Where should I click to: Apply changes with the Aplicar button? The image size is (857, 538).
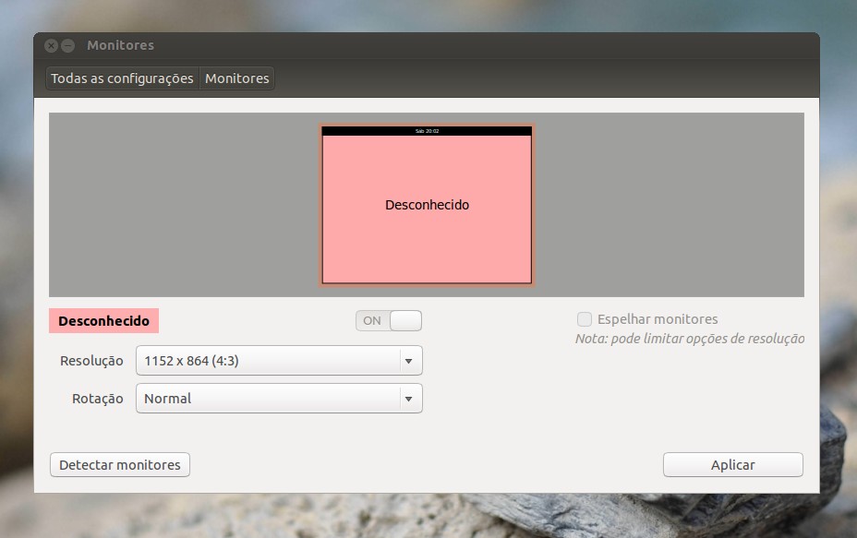point(732,465)
